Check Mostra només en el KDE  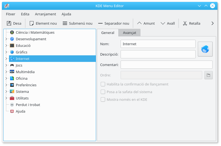coord(103,99)
